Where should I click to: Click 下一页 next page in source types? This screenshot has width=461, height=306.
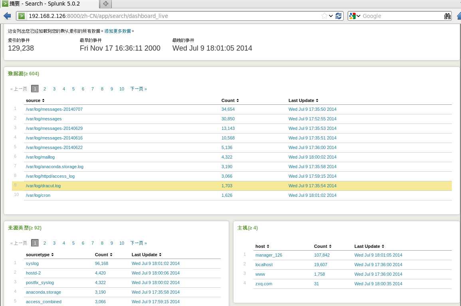(x=138, y=243)
